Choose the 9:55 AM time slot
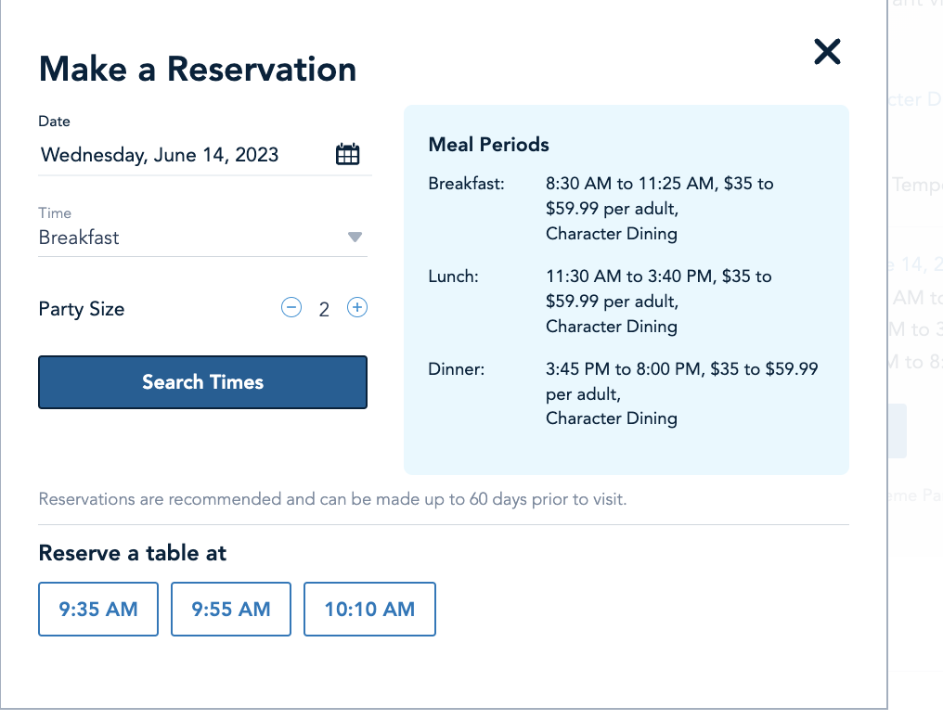 (231, 610)
